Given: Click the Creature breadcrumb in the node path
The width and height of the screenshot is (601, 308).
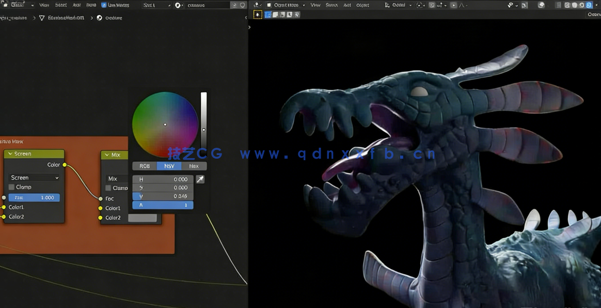Looking at the screenshot, I should click(114, 17).
